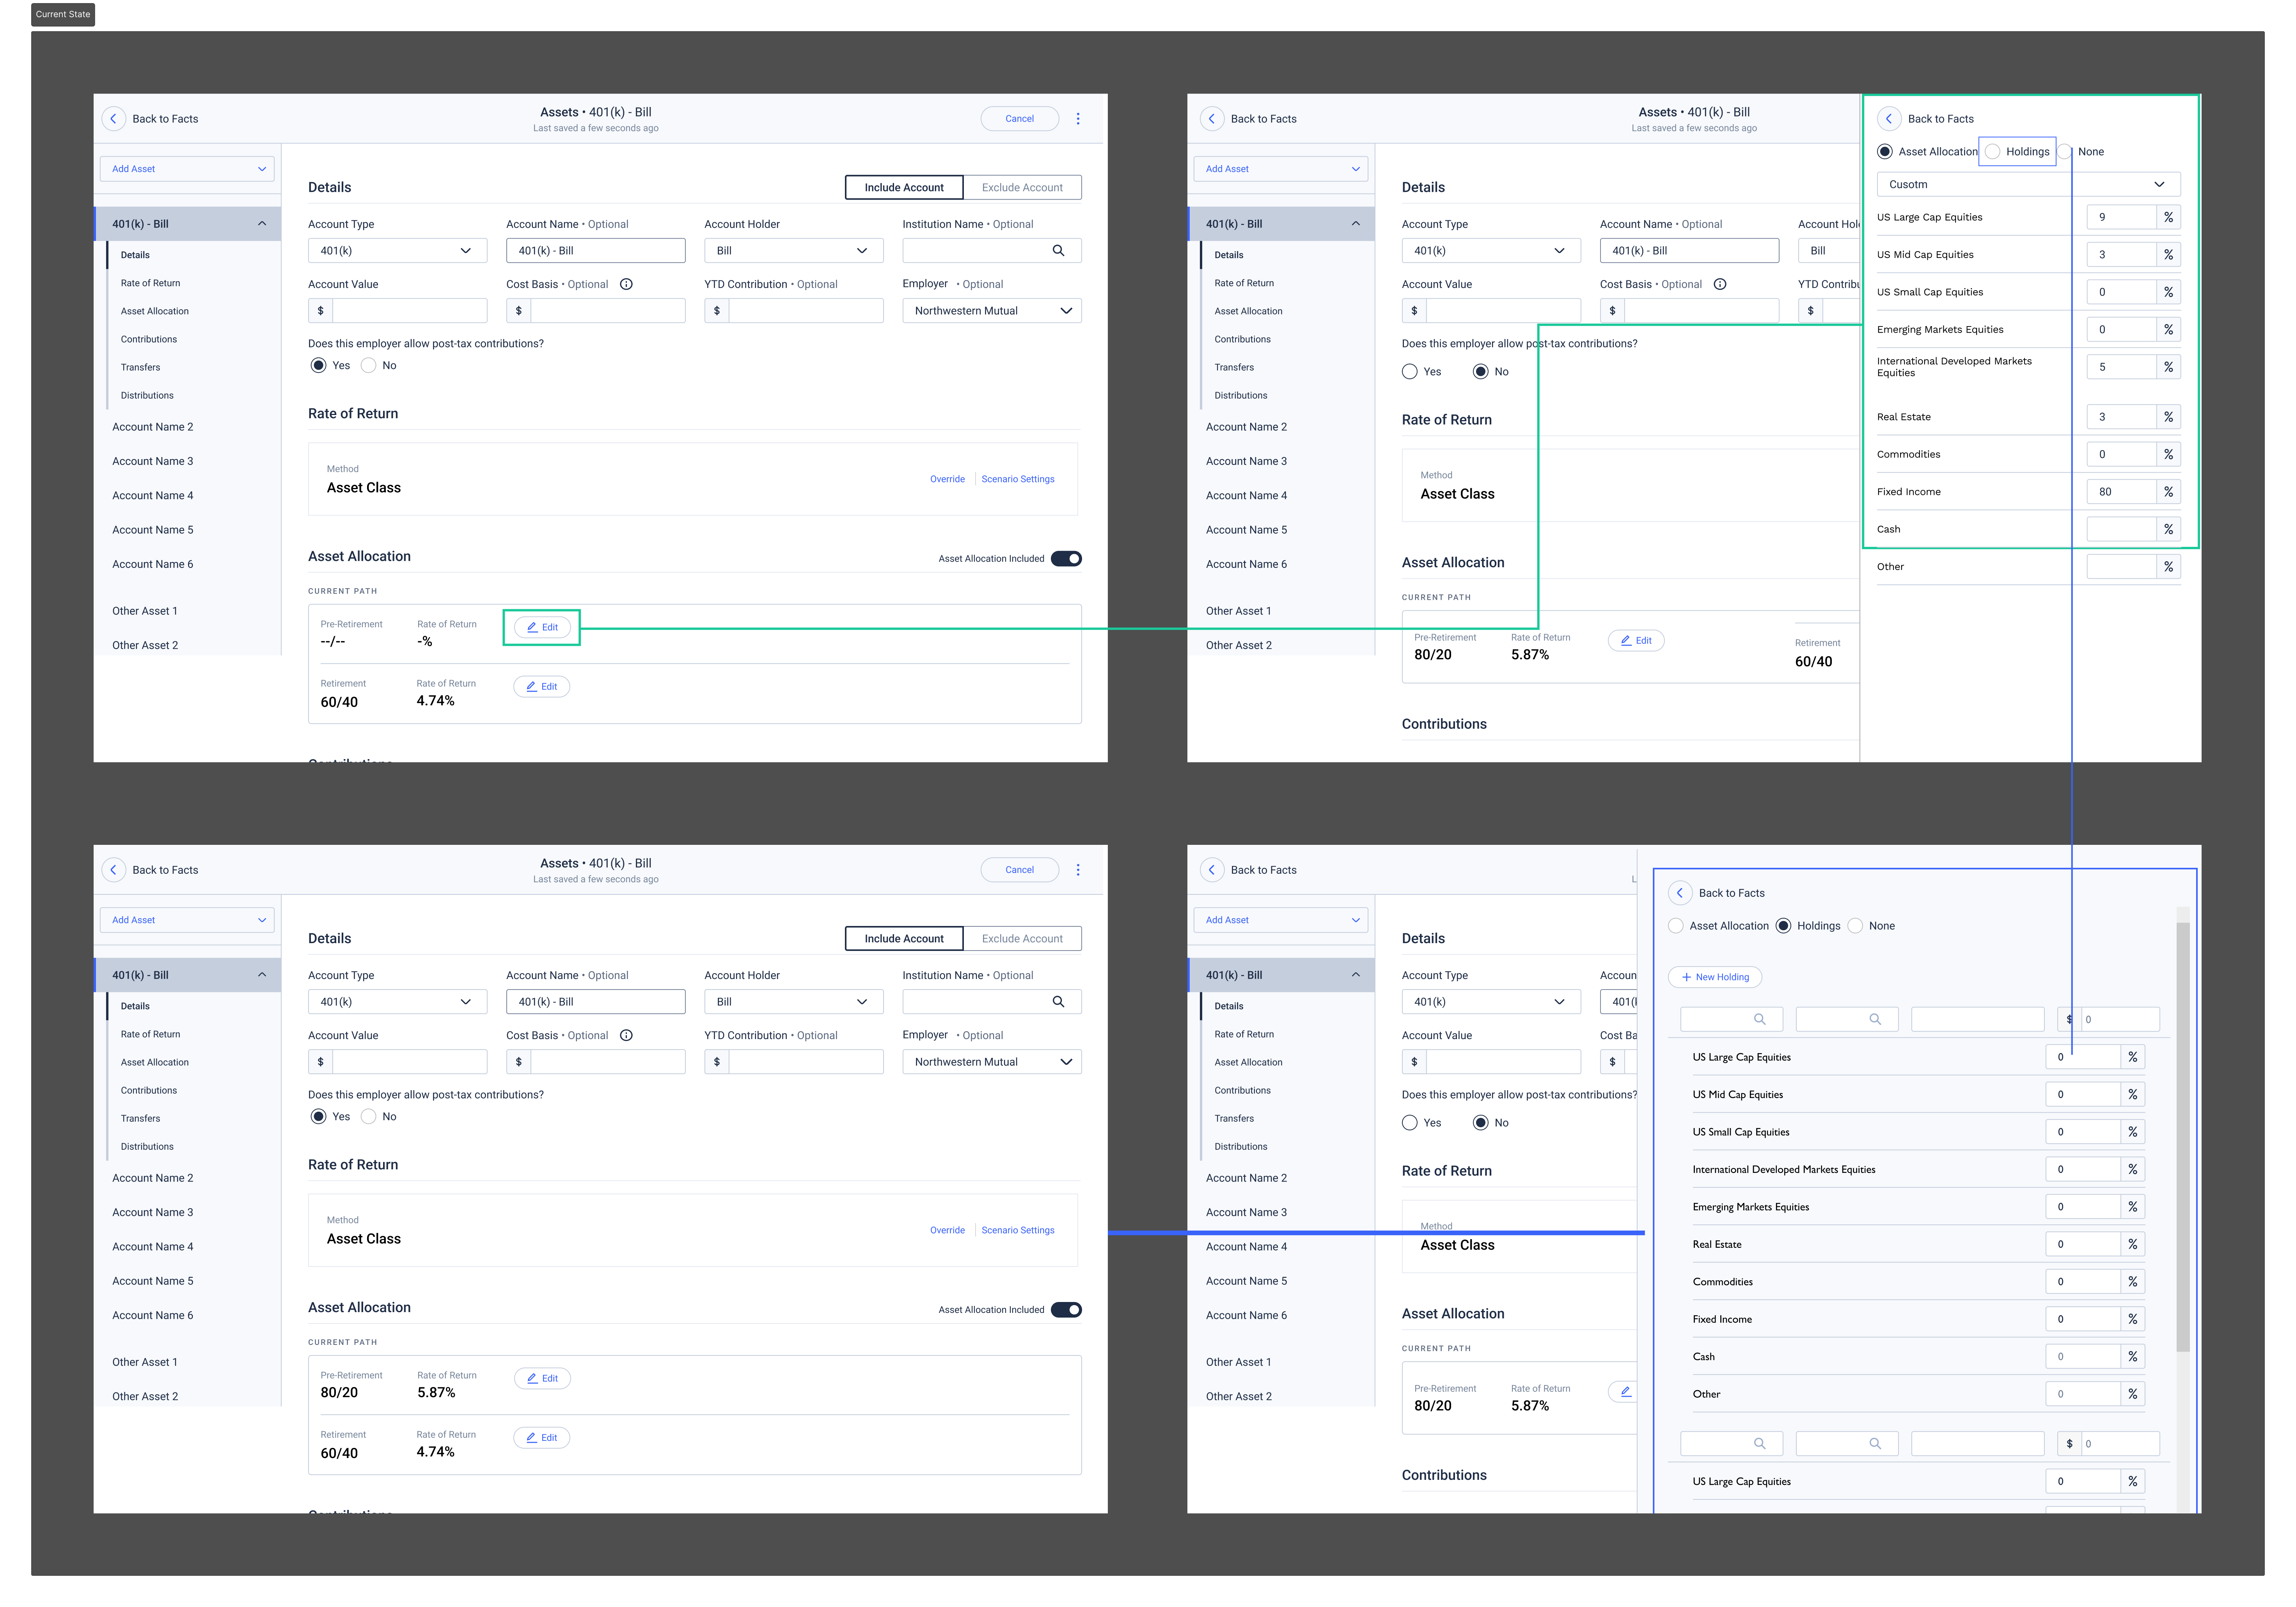Toggle Asset Allocation Included switch in top-left mockup

point(1066,559)
